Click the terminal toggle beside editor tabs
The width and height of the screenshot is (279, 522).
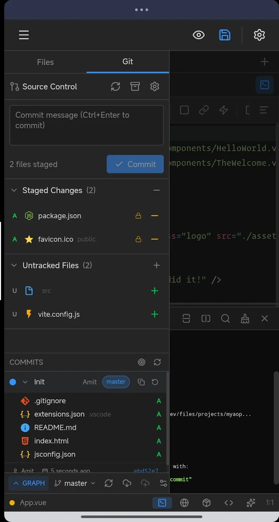(x=265, y=85)
